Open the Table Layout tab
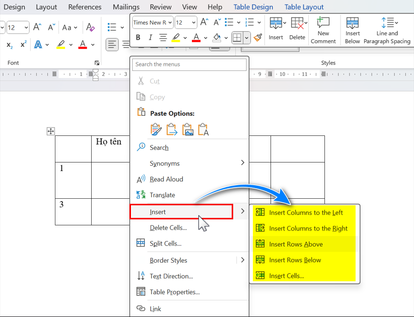 coord(304,7)
